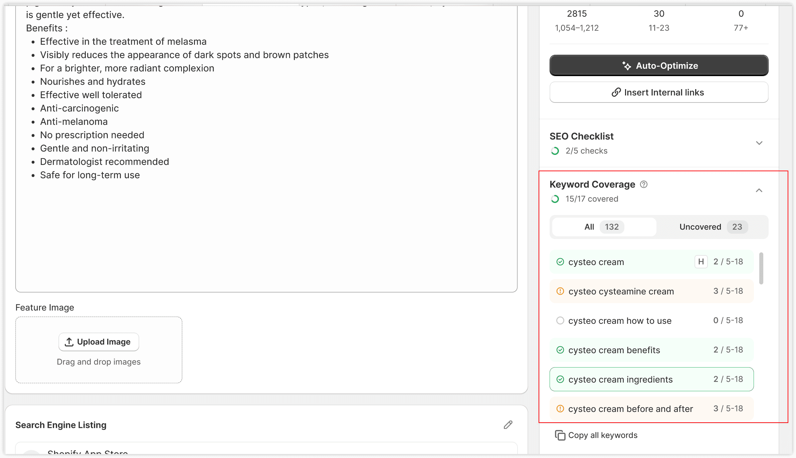Screen dimensions: 796x458
Task: Collapse the Keyword Coverage section
Action: pos(759,191)
